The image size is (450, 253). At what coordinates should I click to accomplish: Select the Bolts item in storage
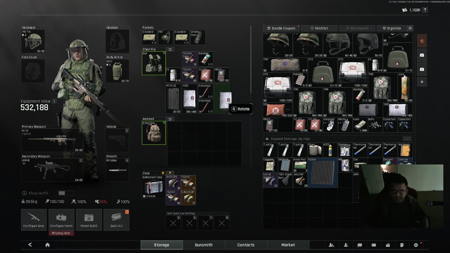pos(375,125)
